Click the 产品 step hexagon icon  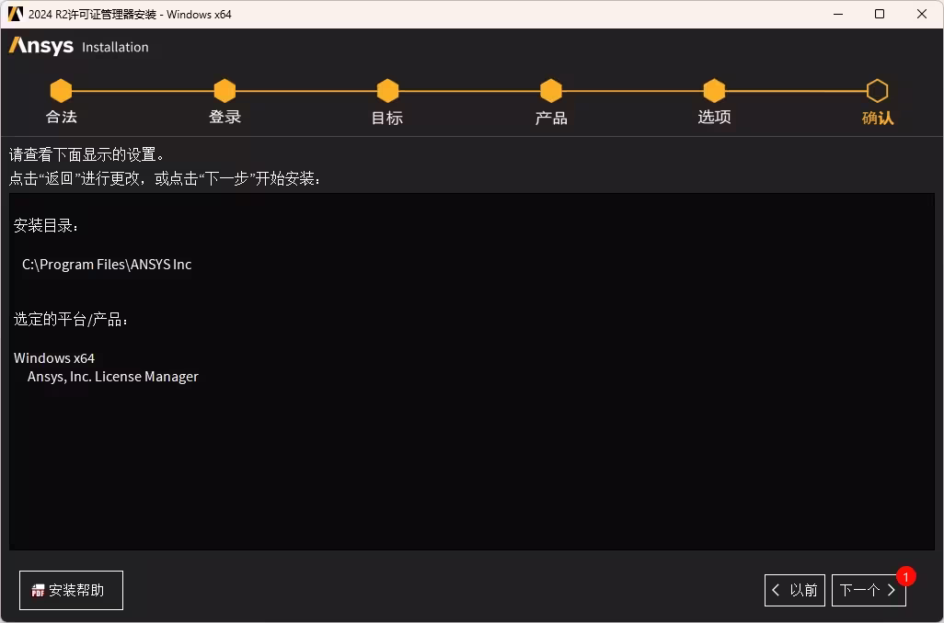pos(551,91)
